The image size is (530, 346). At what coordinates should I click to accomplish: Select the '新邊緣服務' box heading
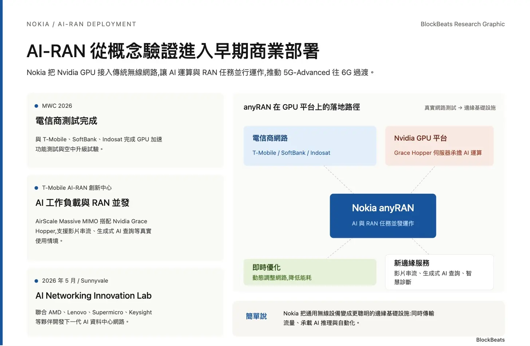pyautogui.click(x=412, y=263)
